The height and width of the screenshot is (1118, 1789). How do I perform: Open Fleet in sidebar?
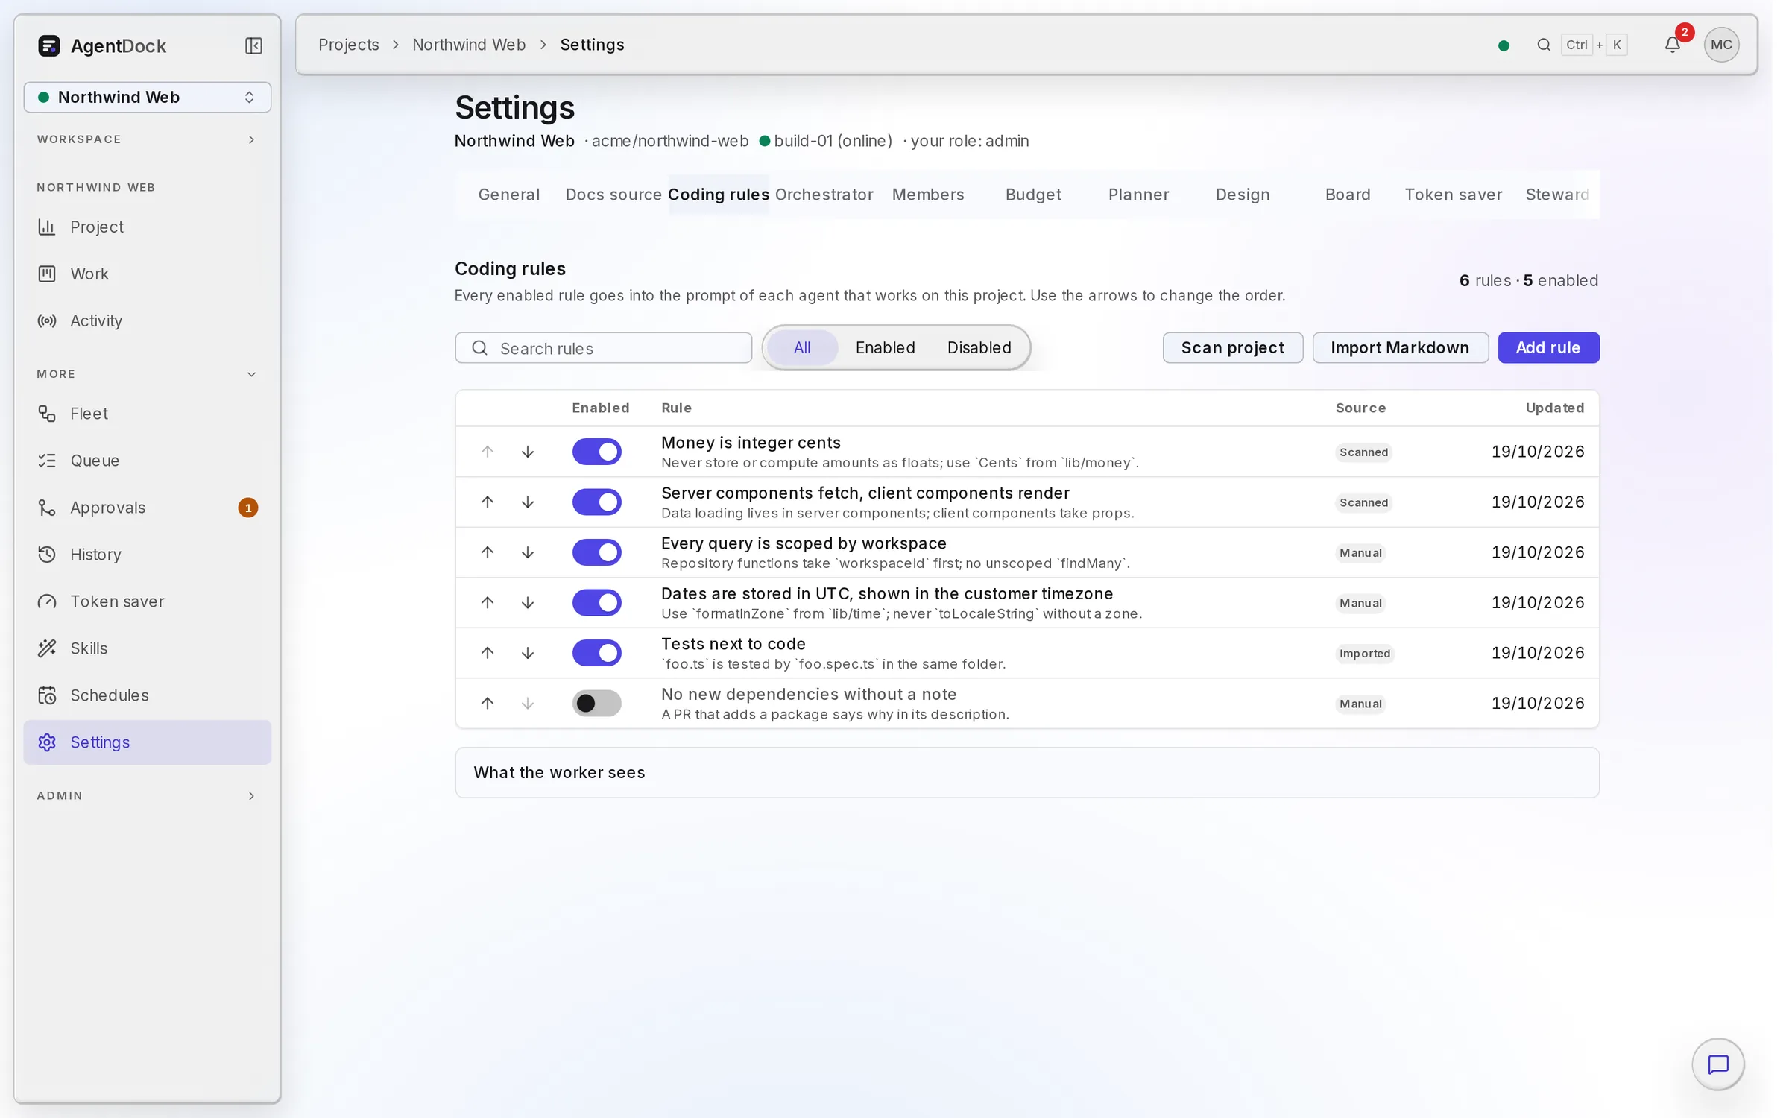tap(148, 414)
